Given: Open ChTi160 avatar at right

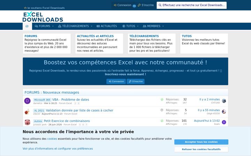Looking at the screenshot, I should tap(224, 101).
